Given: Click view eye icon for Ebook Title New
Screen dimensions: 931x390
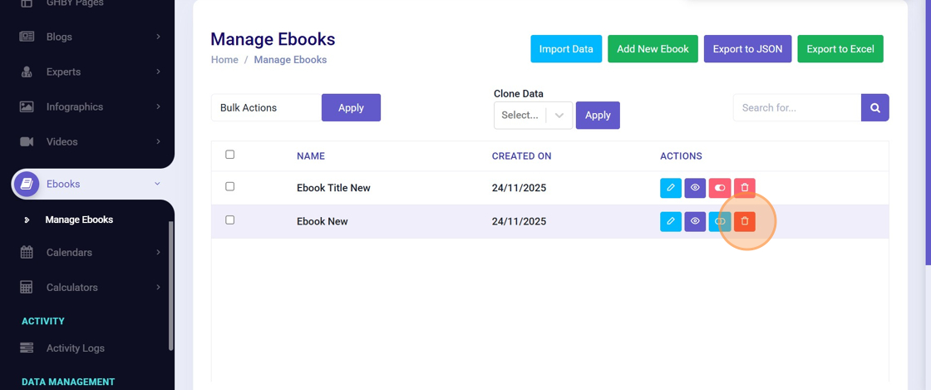Looking at the screenshot, I should coord(695,188).
